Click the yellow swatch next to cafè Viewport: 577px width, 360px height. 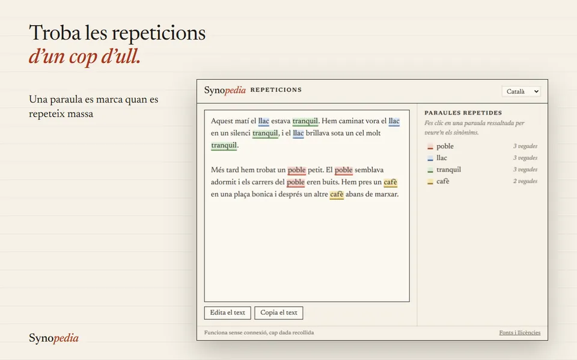[430, 182]
